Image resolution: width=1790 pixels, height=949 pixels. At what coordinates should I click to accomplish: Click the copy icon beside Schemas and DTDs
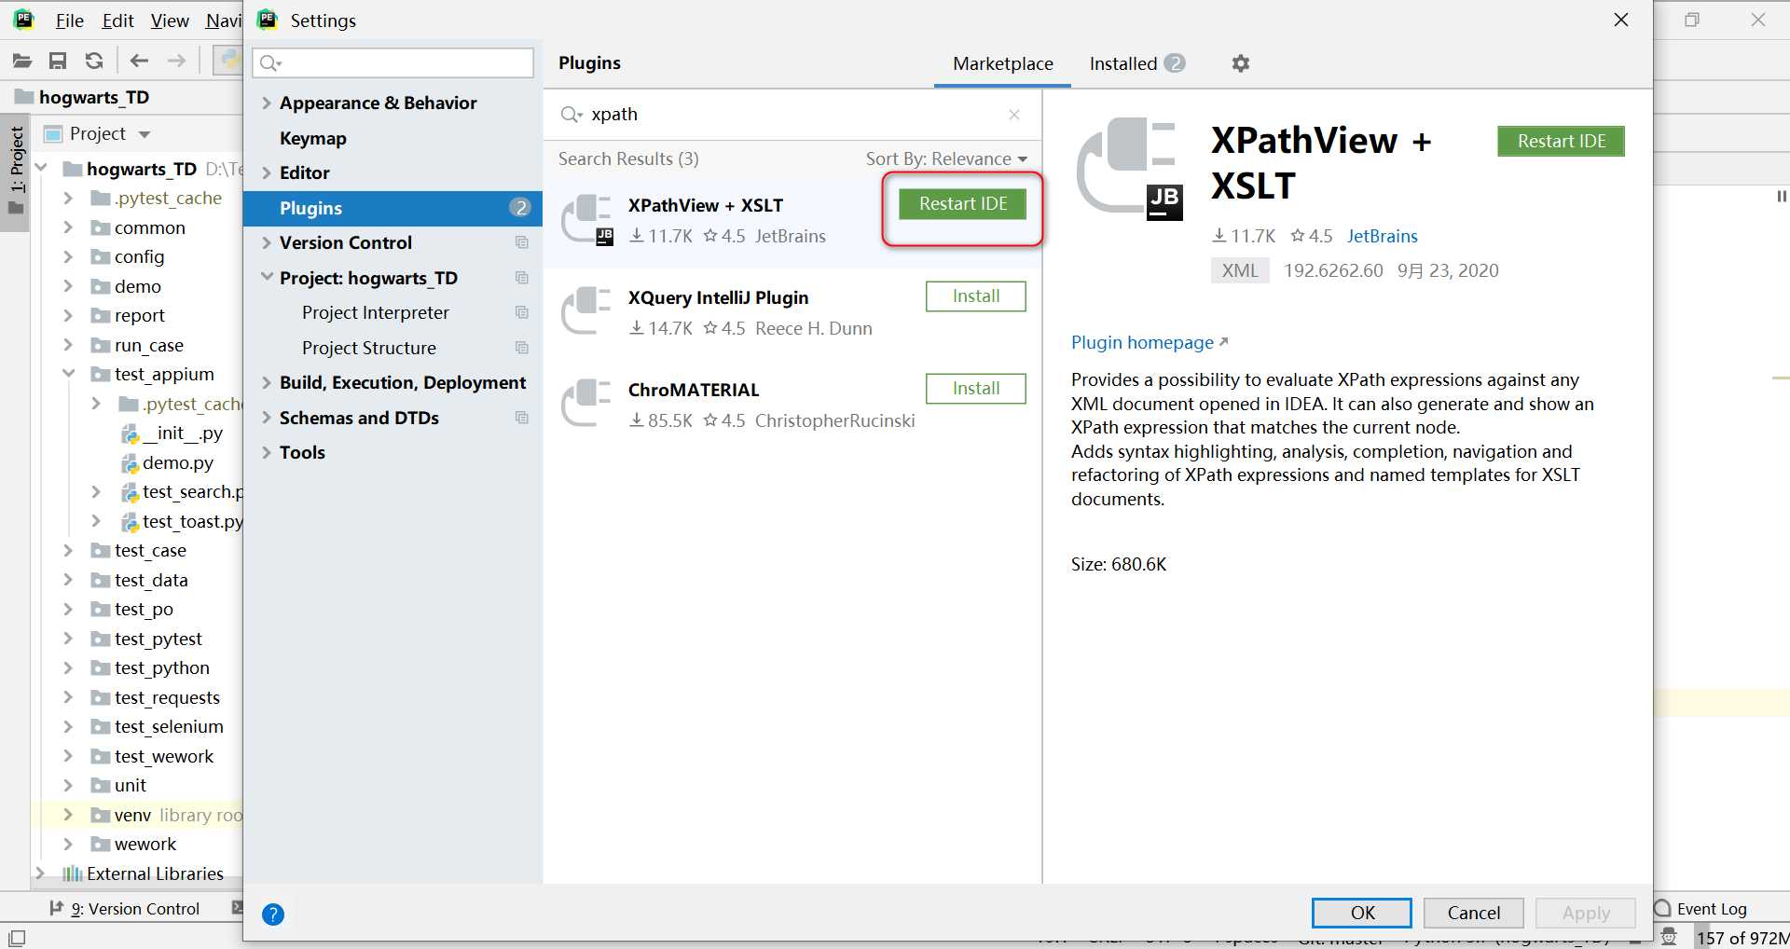[x=522, y=418]
